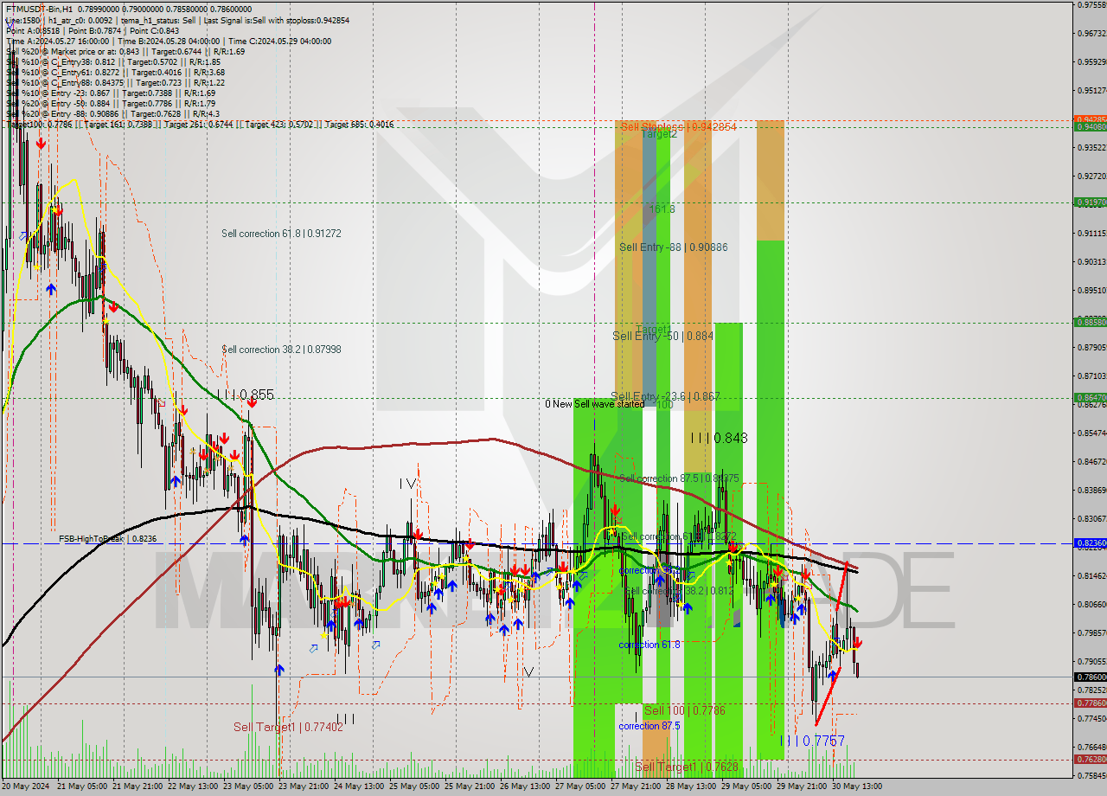Click 'Sell correction 61.8 | 0.91272' label

281,234
